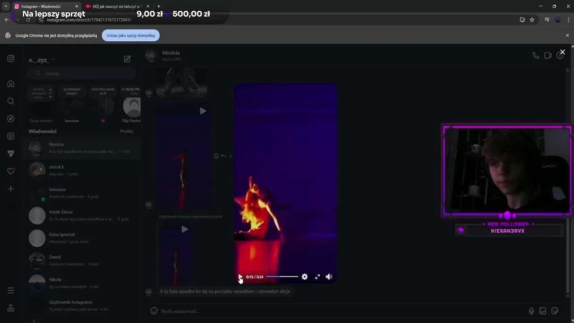The height and width of the screenshot is (323, 574).
Task: Open the Messages paper-plane icon
Action: point(11,153)
